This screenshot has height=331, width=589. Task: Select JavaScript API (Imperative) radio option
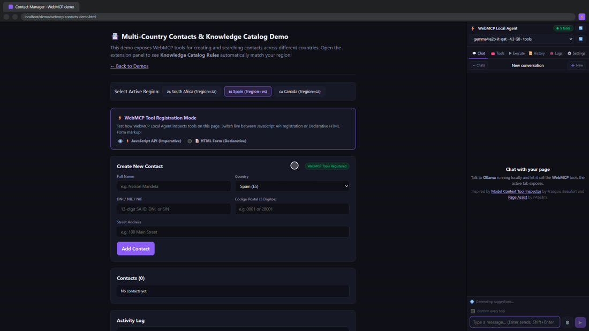pos(120,141)
